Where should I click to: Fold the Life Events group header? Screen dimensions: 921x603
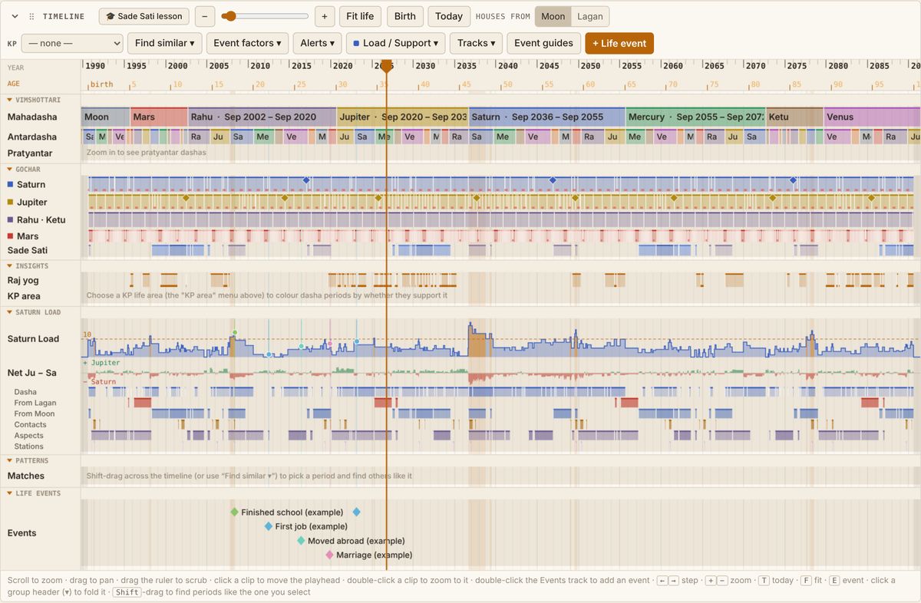coord(34,493)
